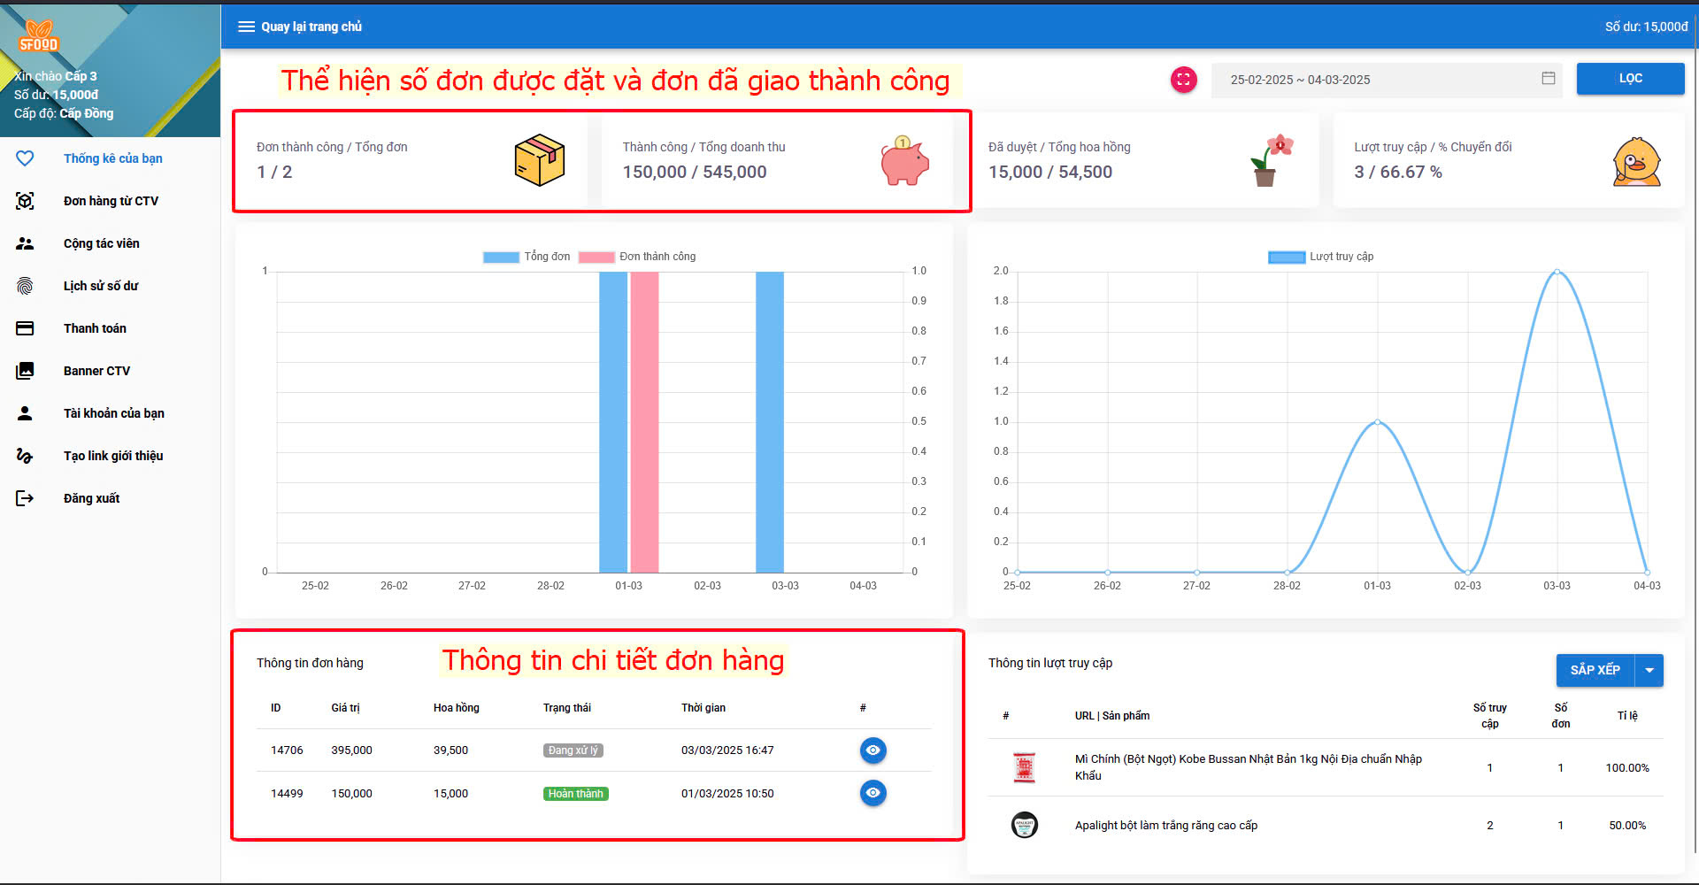
Task: Click the yellow package box icon
Action: [x=539, y=160]
